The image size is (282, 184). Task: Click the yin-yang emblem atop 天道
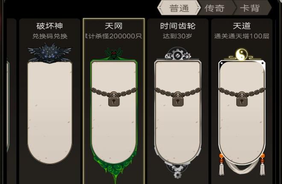coord(241,54)
